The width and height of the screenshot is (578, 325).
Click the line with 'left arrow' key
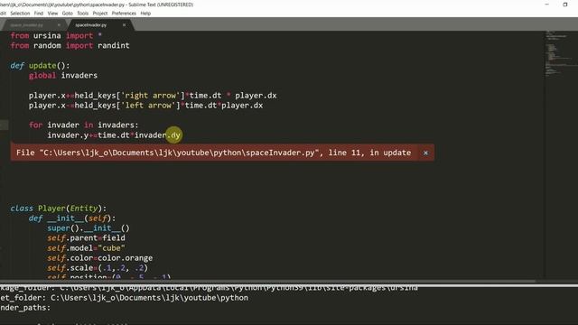tap(146, 106)
